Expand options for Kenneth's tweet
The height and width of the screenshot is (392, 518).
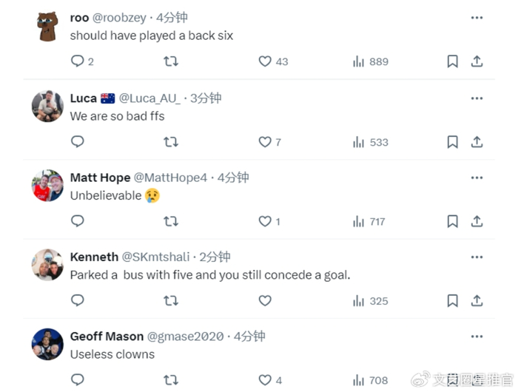point(477,257)
